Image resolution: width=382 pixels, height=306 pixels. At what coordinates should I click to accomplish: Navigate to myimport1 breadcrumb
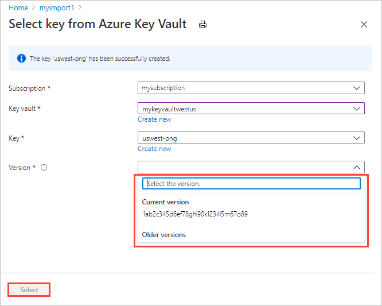click(57, 8)
